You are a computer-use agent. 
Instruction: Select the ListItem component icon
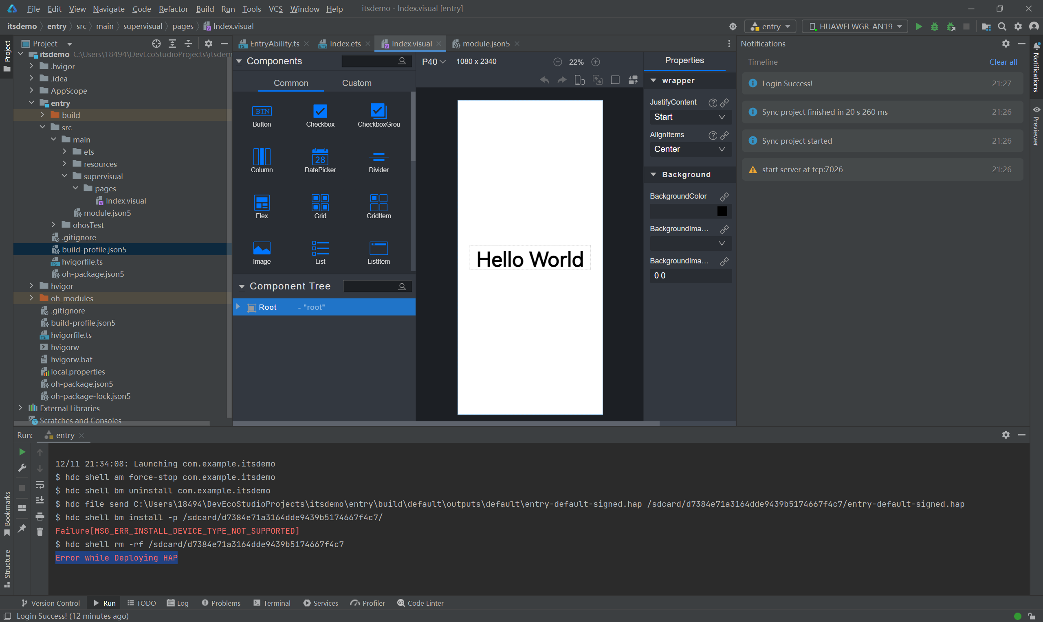pos(378,248)
